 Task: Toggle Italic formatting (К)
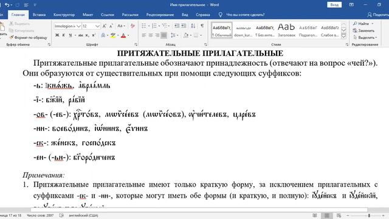[63, 35]
